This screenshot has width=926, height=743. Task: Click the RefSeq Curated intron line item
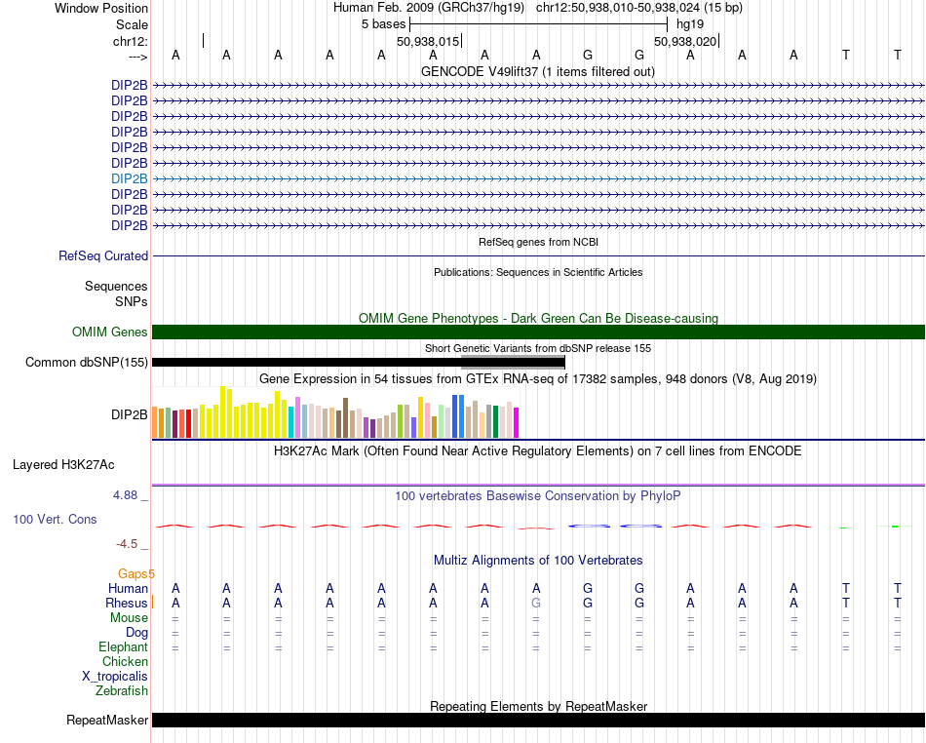(x=538, y=255)
